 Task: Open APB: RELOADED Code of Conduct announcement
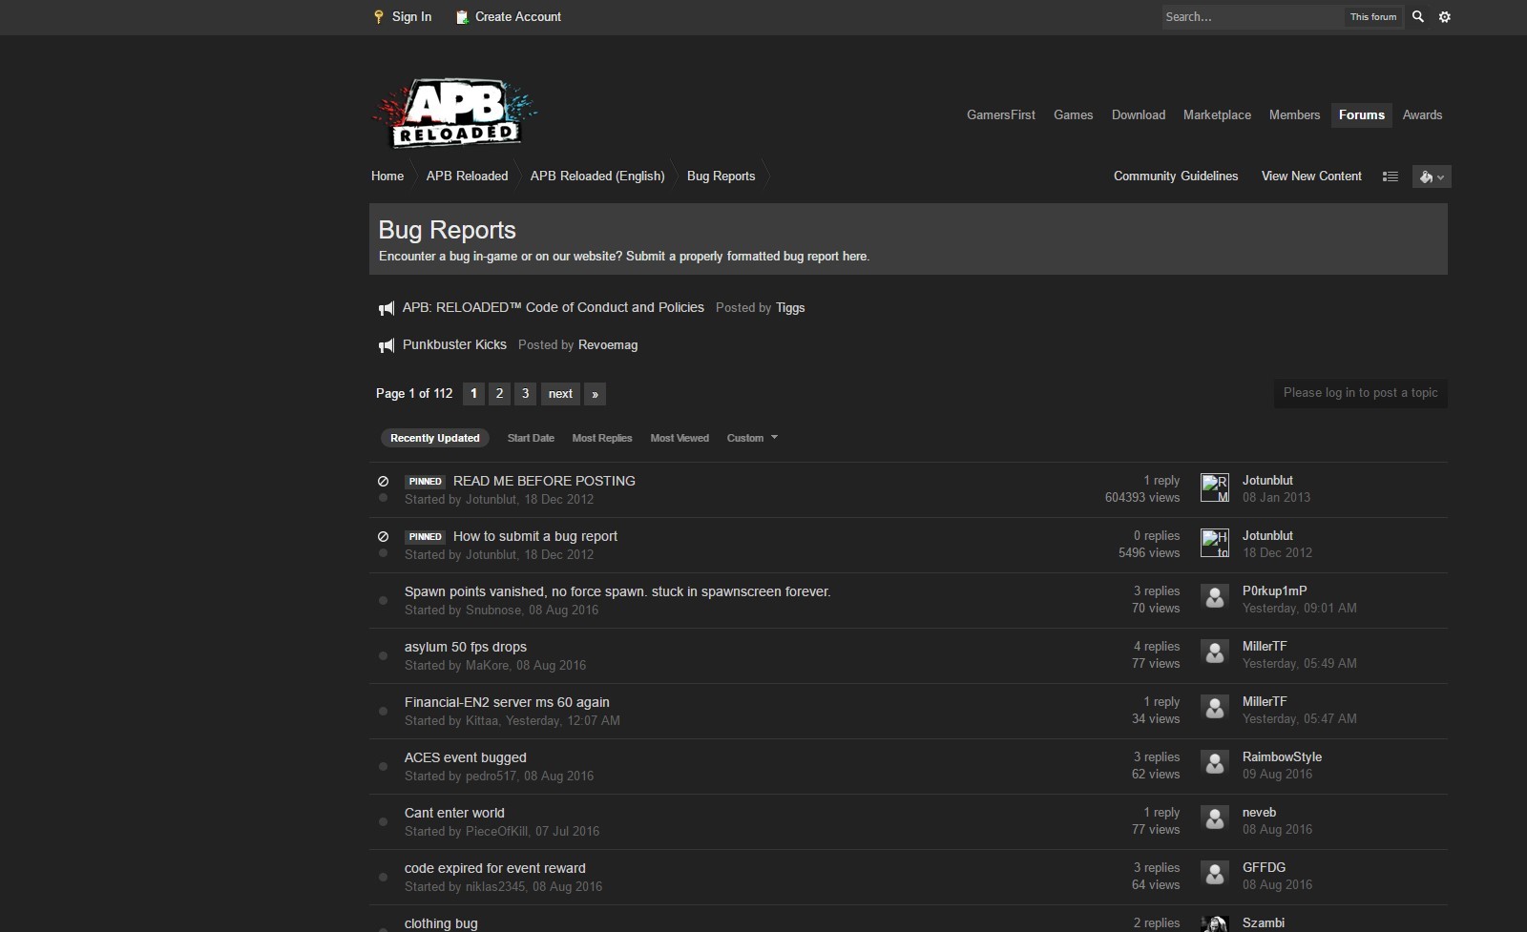554,307
